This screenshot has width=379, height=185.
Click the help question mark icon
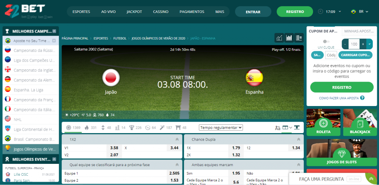click(362, 98)
